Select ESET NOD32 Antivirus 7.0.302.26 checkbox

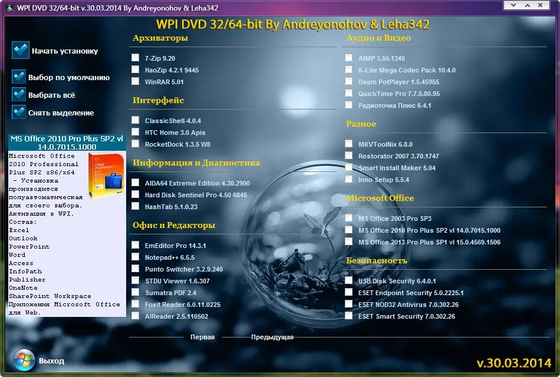349,304
